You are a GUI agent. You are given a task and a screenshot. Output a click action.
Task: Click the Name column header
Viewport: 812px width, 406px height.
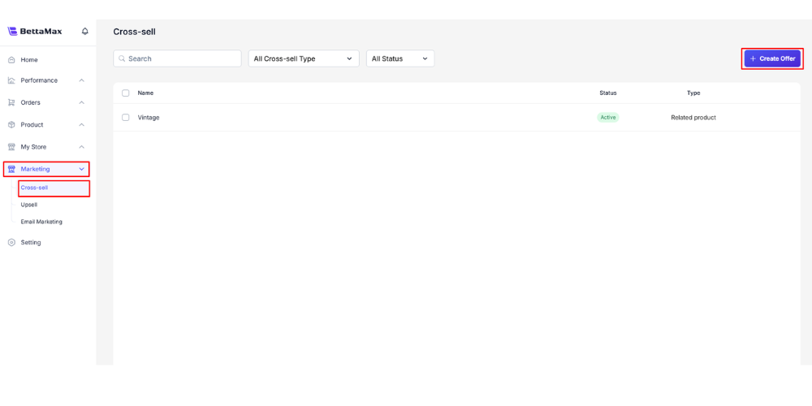pyautogui.click(x=145, y=93)
